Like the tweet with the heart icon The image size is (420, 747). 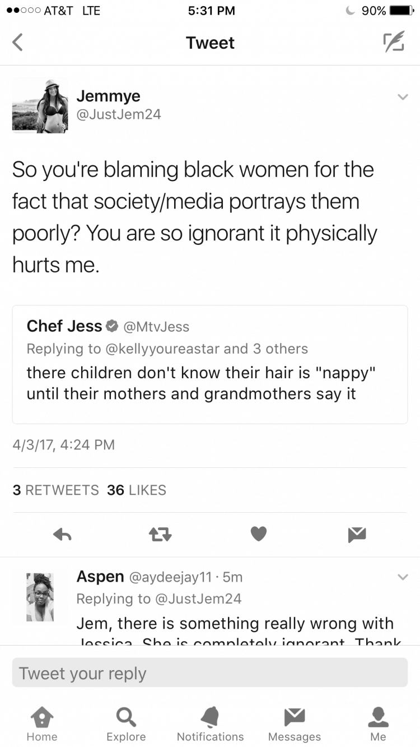point(258,535)
